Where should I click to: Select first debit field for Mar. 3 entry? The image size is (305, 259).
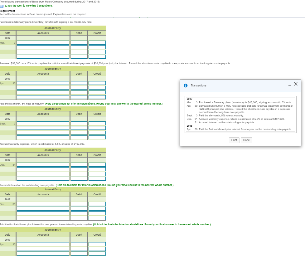click(x=79, y=43)
